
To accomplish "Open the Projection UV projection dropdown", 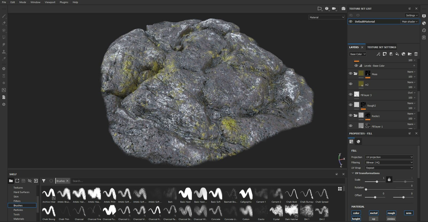I will (x=389, y=157).
